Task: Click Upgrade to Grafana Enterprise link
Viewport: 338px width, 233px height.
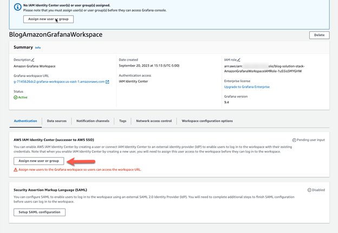Action: click(247, 87)
